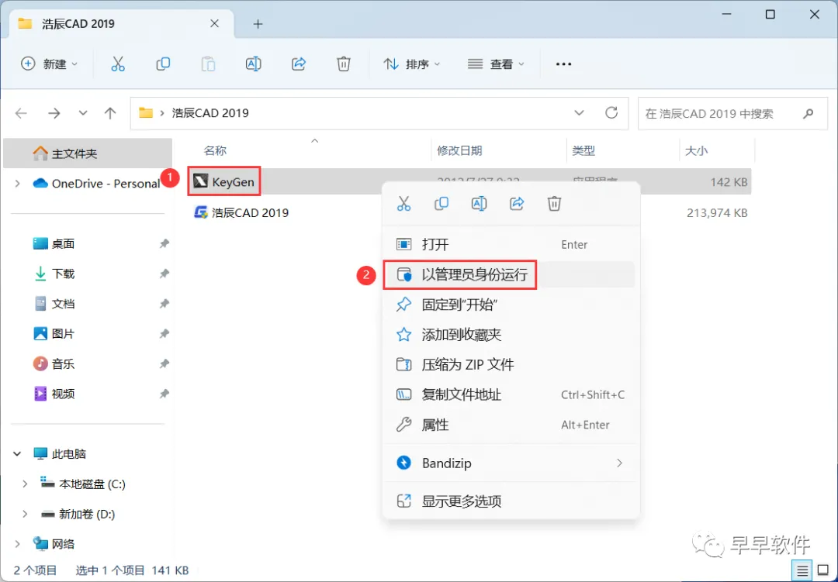Open the 新建 dropdown
Viewport: 838px width, 582px height.
(x=49, y=64)
